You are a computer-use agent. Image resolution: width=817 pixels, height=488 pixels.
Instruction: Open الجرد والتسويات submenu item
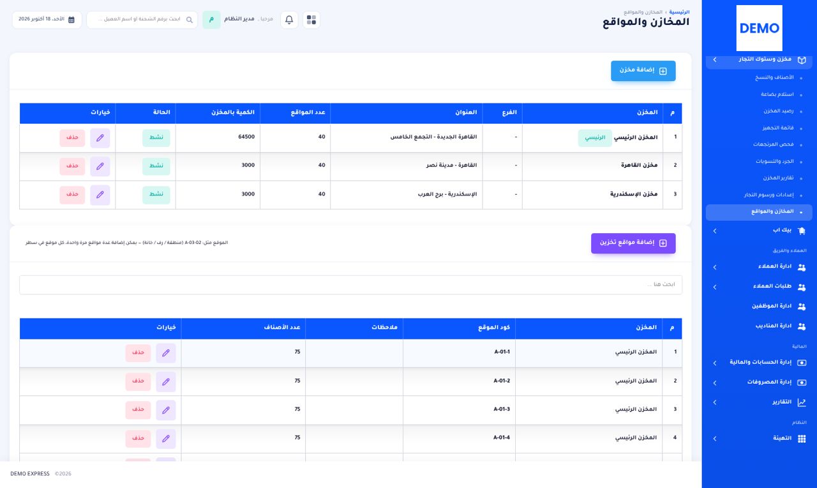coord(775,162)
